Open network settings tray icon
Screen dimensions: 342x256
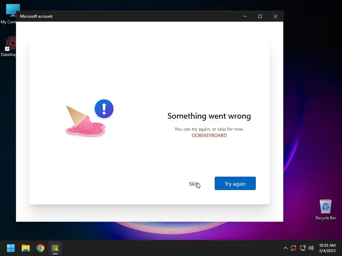303,248
